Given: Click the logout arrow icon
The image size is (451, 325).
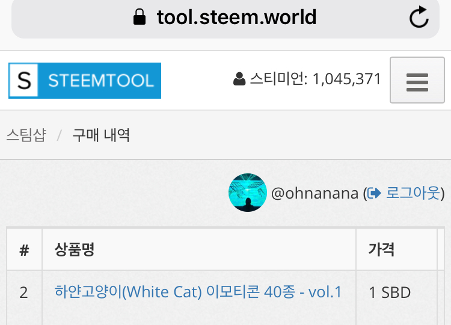Looking at the screenshot, I should pos(374,193).
